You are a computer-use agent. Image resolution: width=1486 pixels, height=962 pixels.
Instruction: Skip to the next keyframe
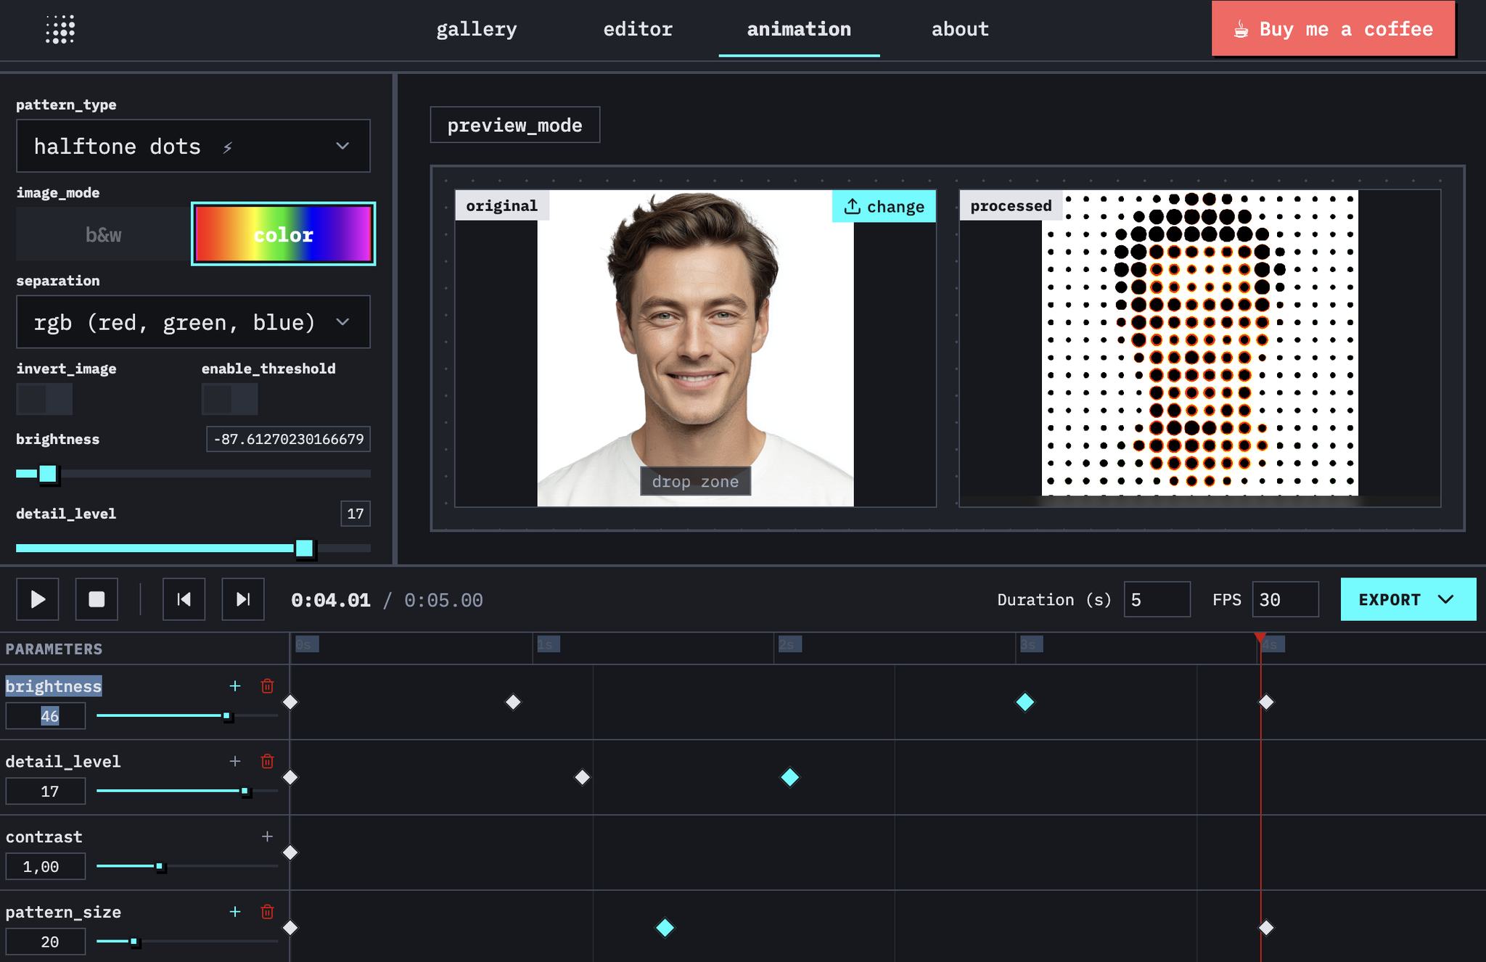pyautogui.click(x=243, y=599)
